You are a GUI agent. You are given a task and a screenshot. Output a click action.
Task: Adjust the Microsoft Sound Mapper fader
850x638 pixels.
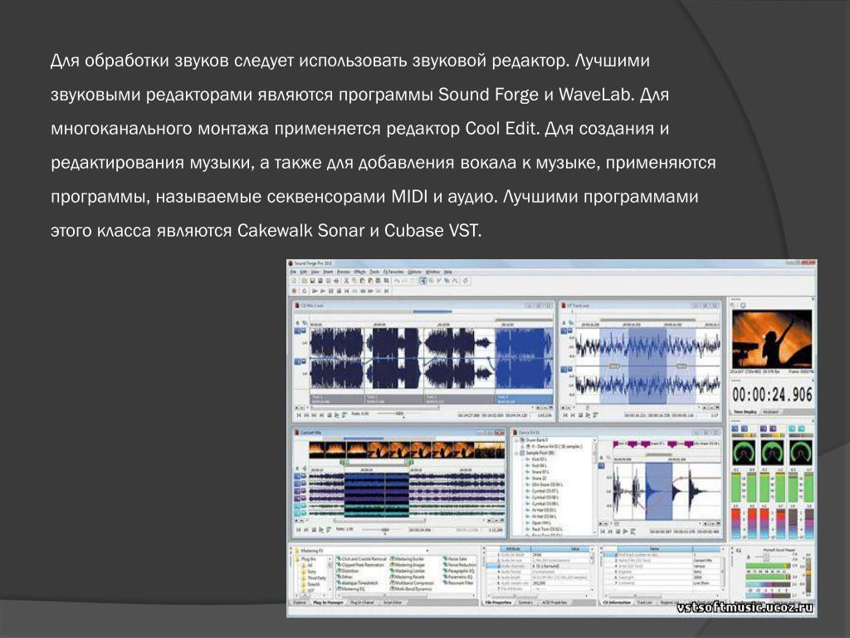(x=765, y=557)
